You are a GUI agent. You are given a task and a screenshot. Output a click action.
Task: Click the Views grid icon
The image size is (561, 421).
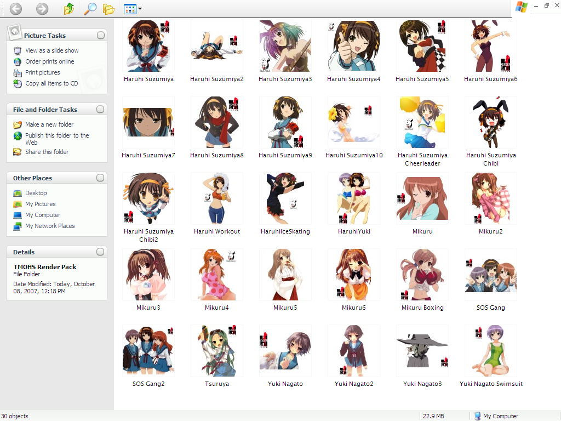coord(130,9)
